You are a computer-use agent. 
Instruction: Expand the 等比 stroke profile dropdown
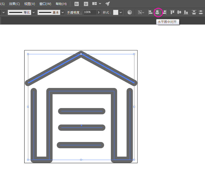click(x=34, y=13)
